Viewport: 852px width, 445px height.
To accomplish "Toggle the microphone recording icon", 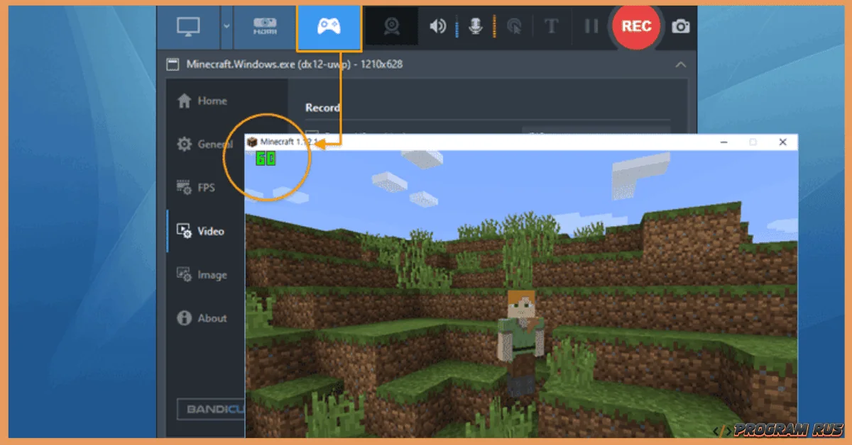I will tap(475, 27).
